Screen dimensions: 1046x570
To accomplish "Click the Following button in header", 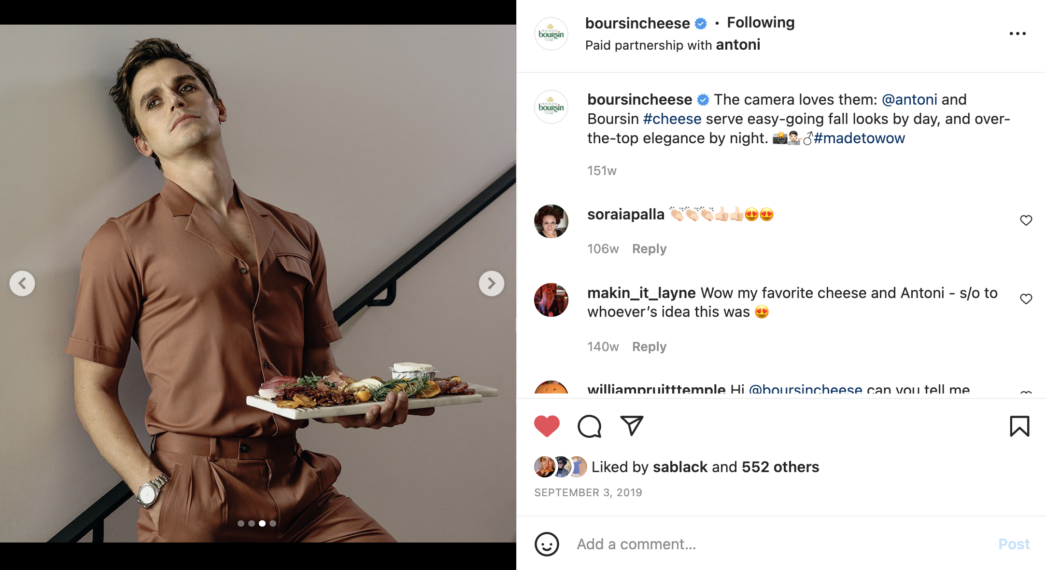I will [x=761, y=23].
